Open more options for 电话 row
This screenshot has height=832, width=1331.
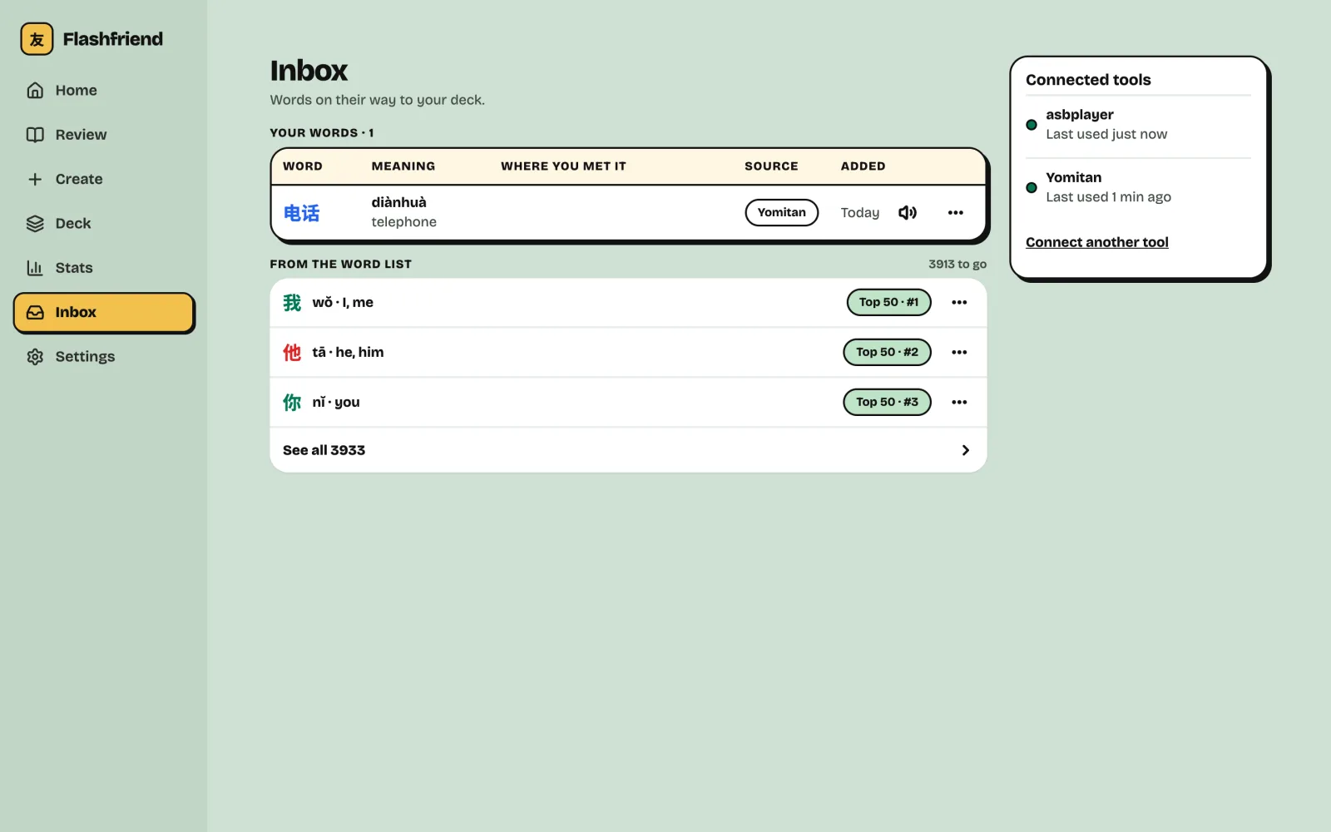tap(955, 212)
